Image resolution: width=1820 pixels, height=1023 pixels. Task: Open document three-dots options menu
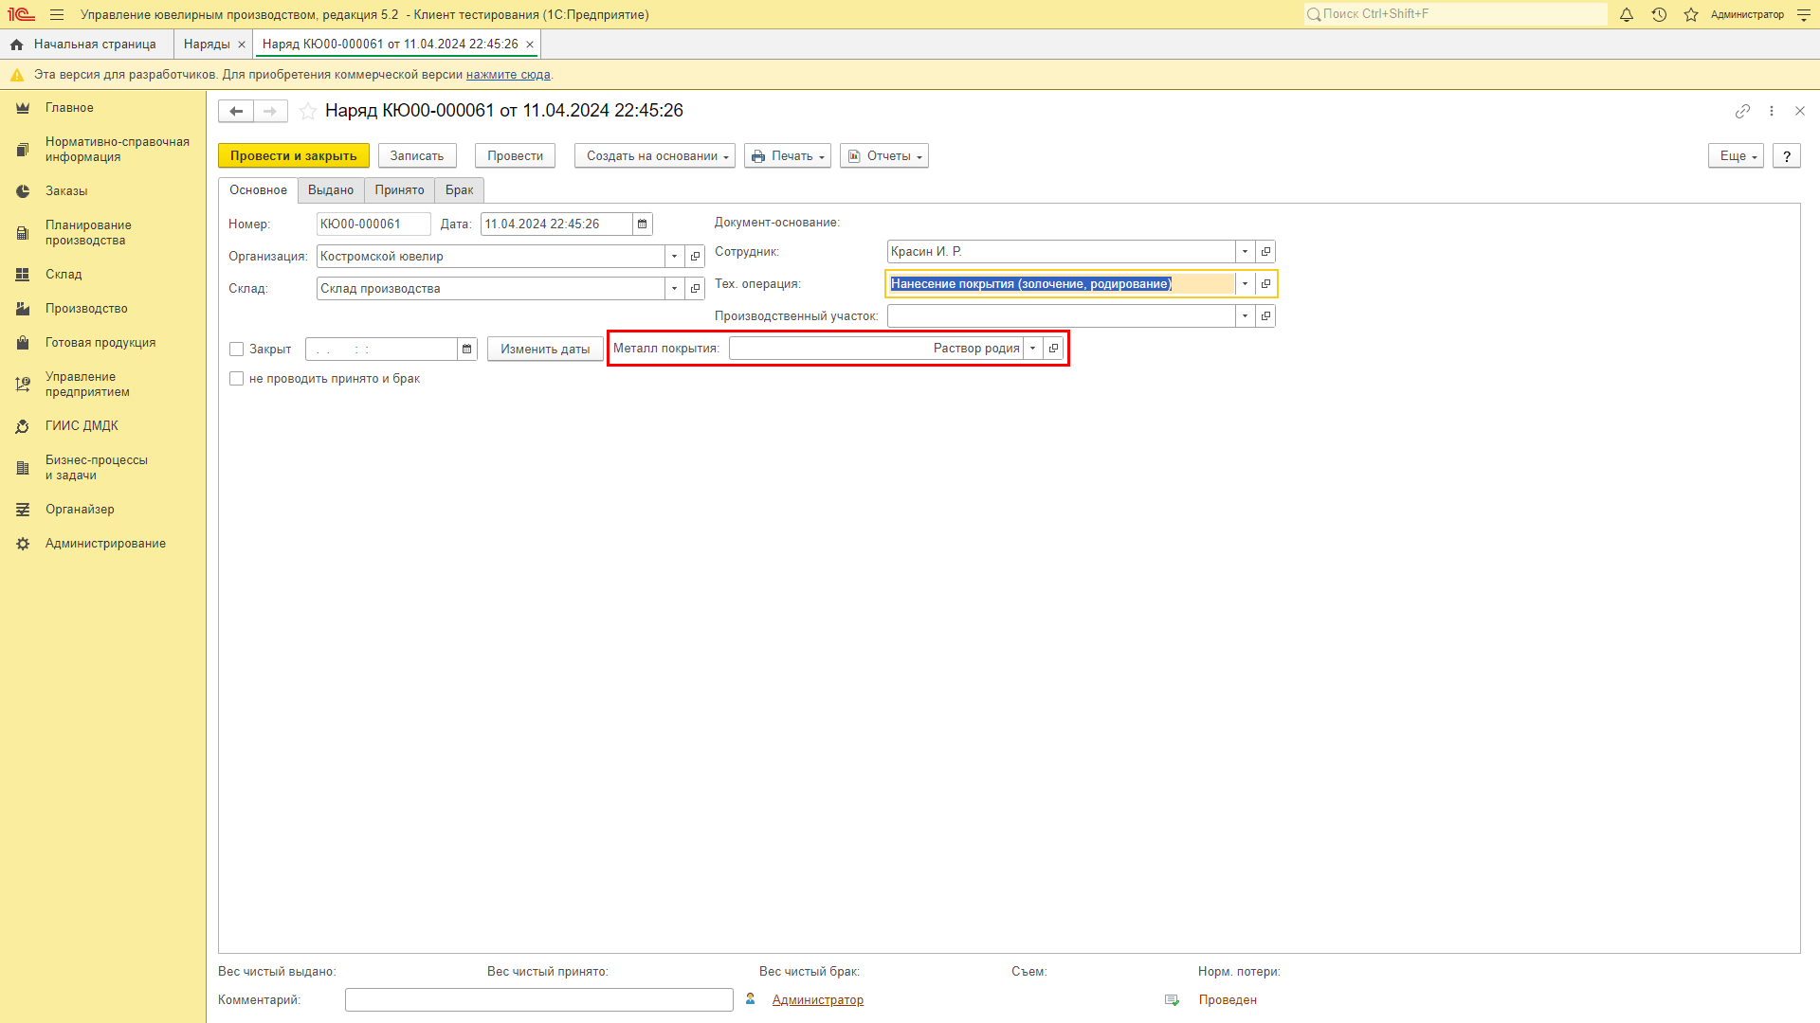1772,111
